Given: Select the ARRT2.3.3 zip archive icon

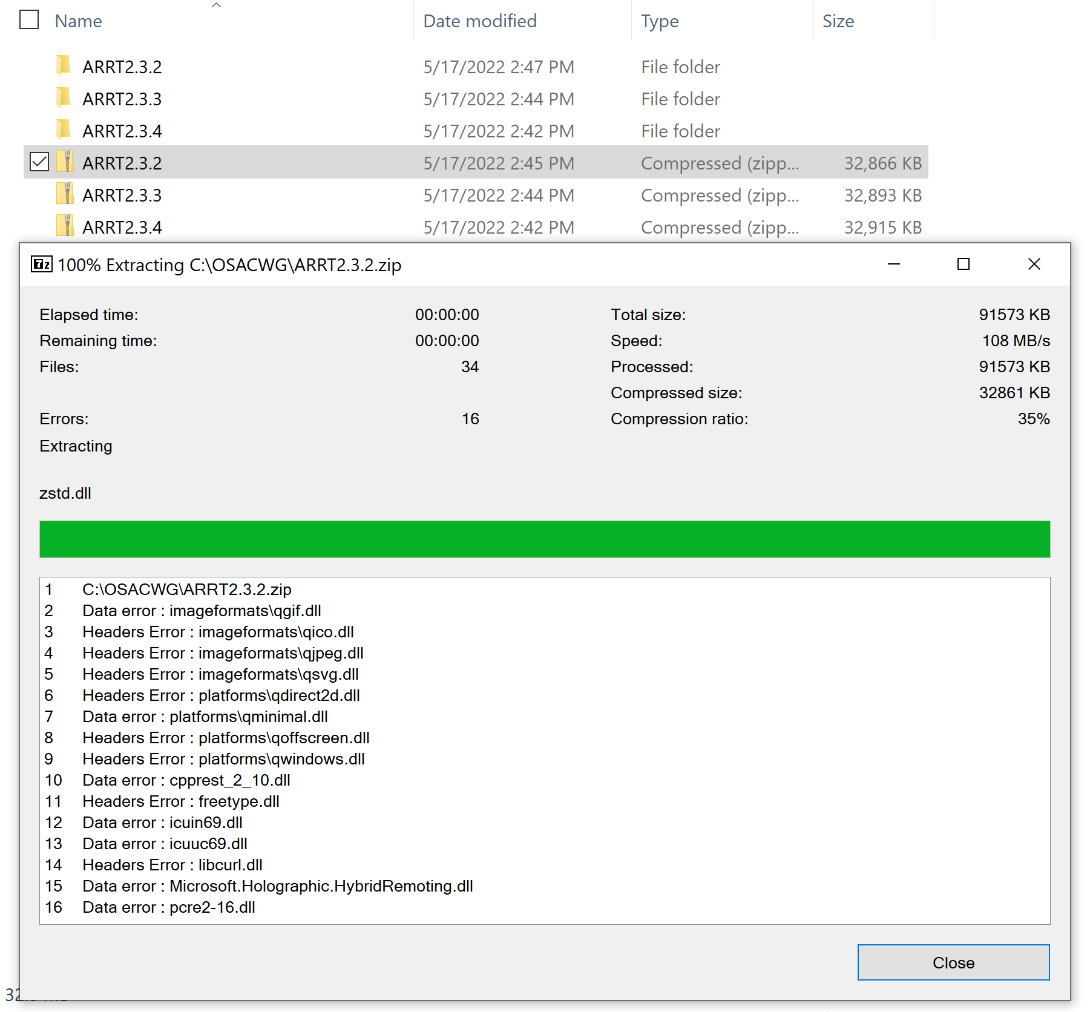Looking at the screenshot, I should (x=64, y=195).
